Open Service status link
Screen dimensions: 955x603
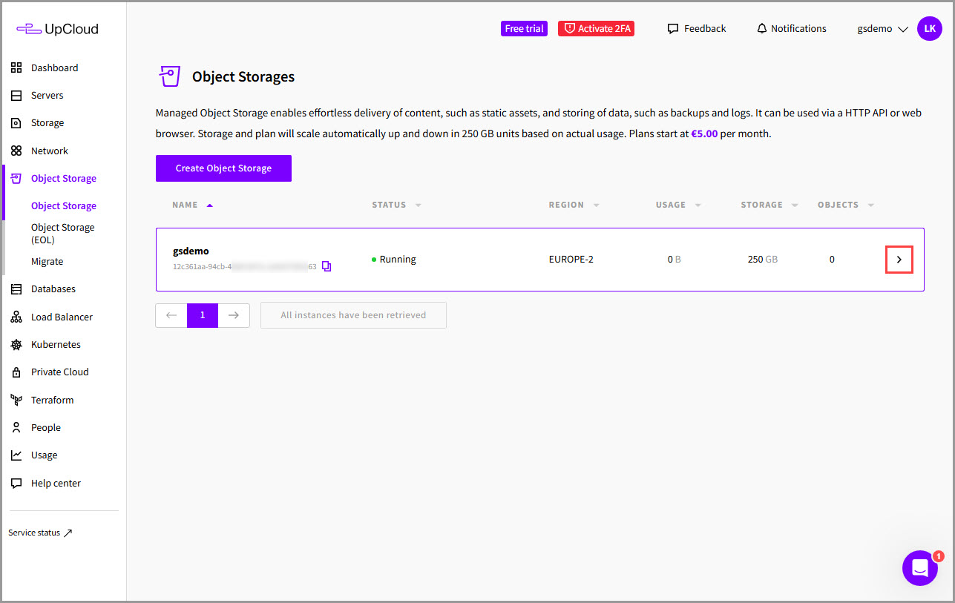40,533
